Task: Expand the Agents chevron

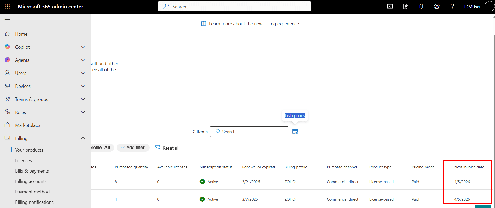Action: click(x=83, y=60)
